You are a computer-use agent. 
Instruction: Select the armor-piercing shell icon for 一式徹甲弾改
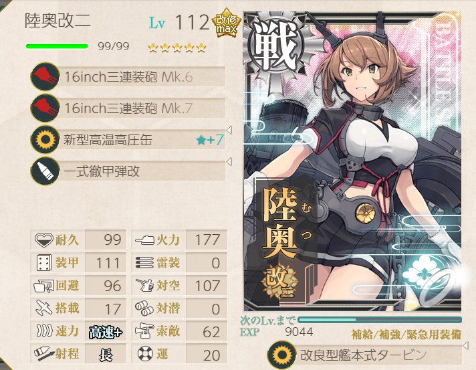(x=45, y=171)
